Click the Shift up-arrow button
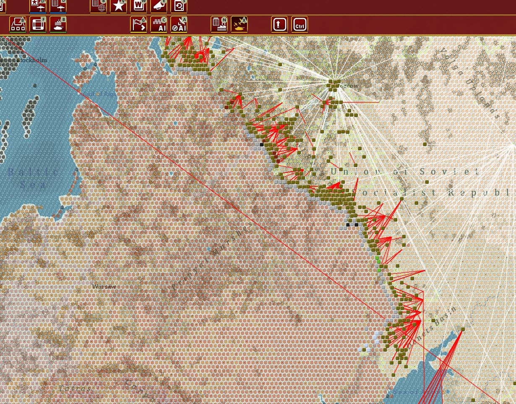Screen dimensions: 516x404 pyautogui.click(x=279, y=24)
